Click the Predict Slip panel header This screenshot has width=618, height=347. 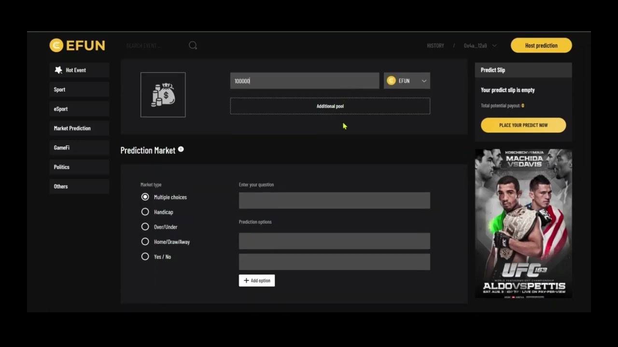point(523,70)
